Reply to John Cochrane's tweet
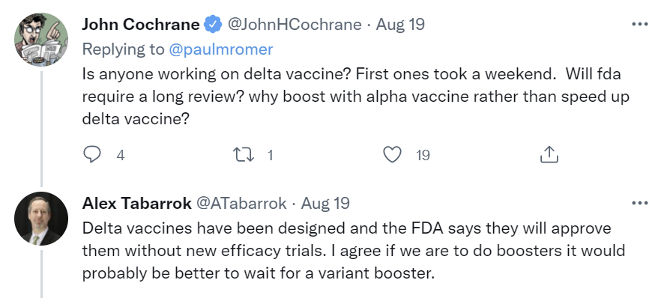 pos(92,155)
